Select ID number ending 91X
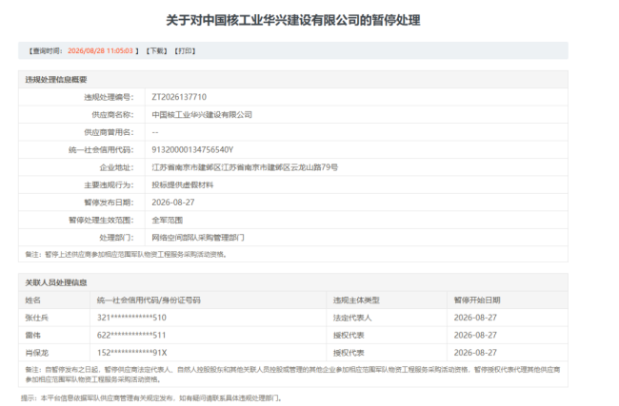This screenshot has height=406, width=619. [132, 353]
